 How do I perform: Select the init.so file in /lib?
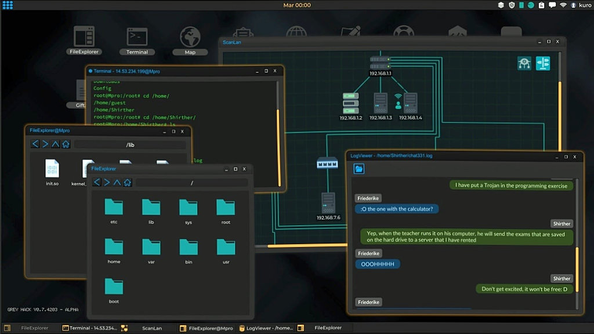(52, 172)
